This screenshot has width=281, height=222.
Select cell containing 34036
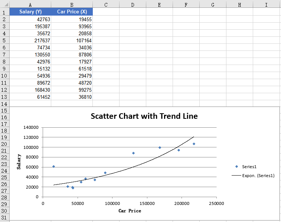(x=72, y=48)
